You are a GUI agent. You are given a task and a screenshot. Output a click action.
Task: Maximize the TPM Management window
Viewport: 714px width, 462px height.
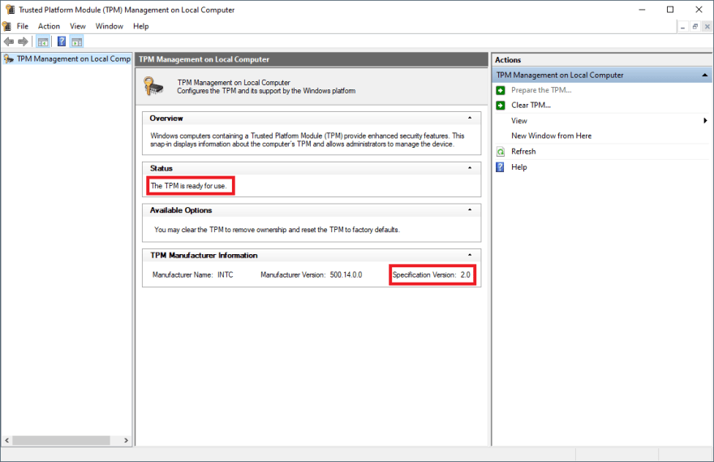[670, 10]
